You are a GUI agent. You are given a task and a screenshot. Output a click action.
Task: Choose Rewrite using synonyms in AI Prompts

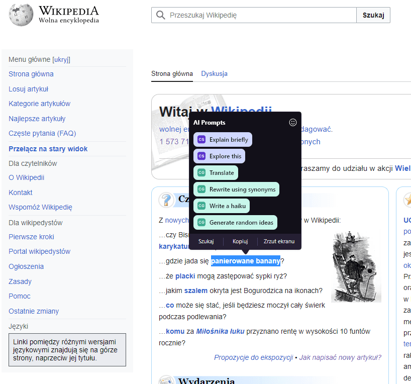(236, 189)
